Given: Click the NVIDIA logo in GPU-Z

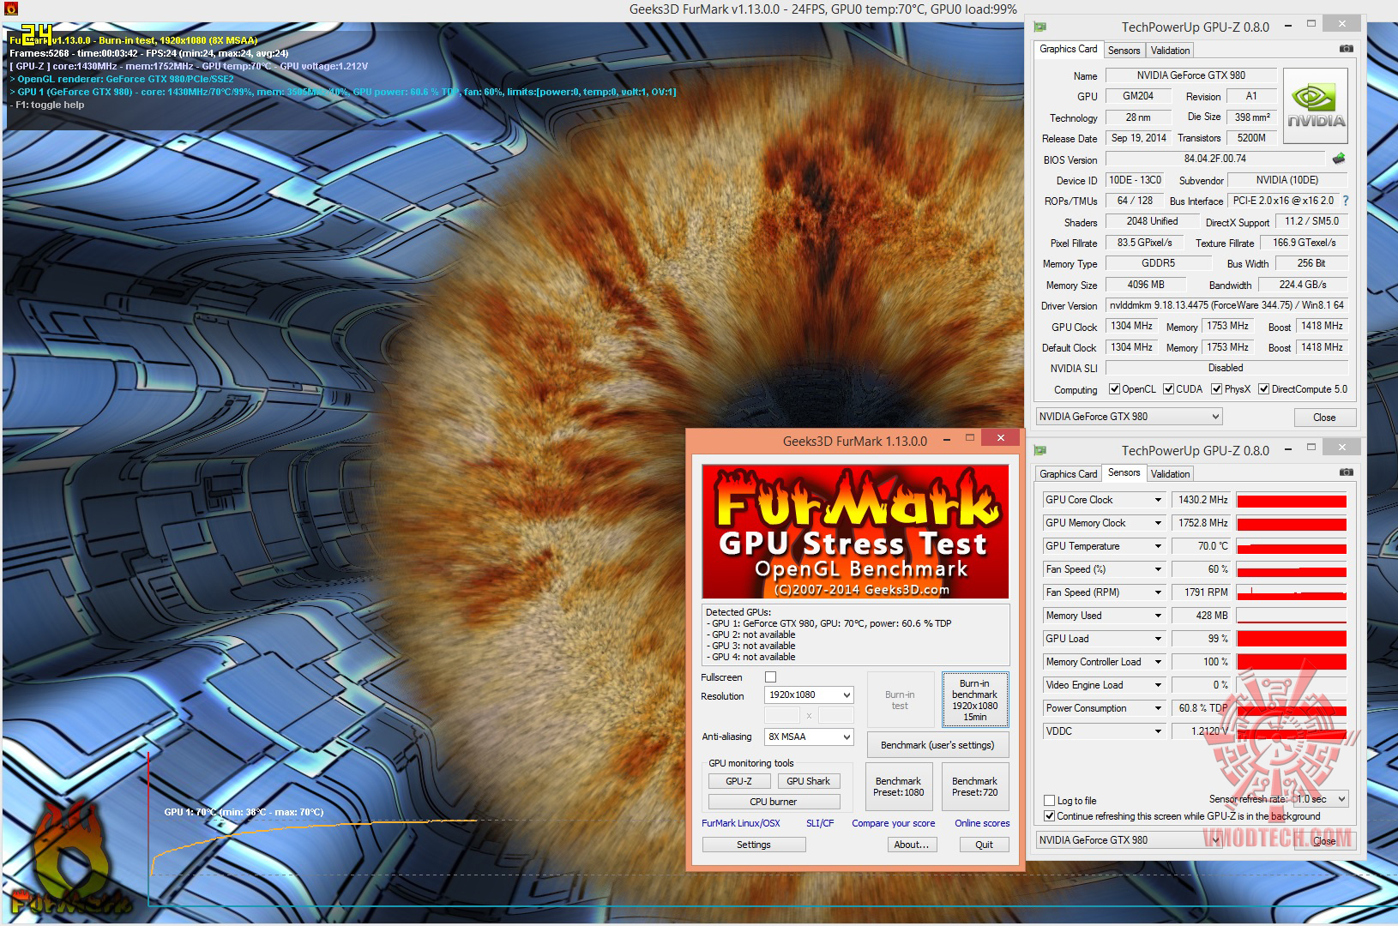Looking at the screenshot, I should [1317, 106].
